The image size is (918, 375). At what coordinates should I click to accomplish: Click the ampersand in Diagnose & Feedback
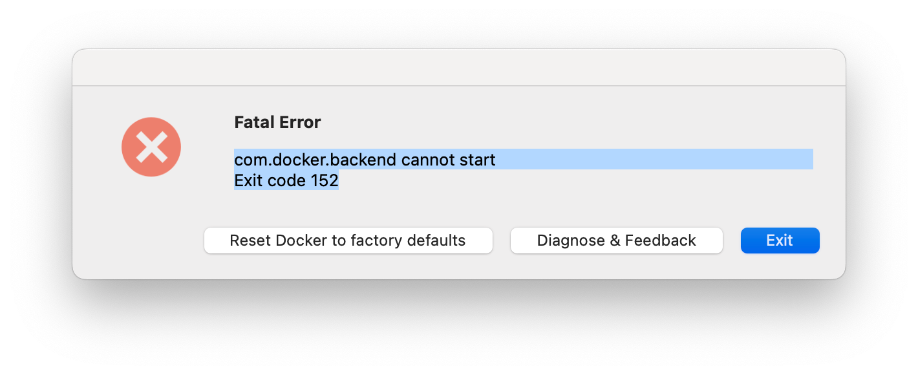click(615, 241)
